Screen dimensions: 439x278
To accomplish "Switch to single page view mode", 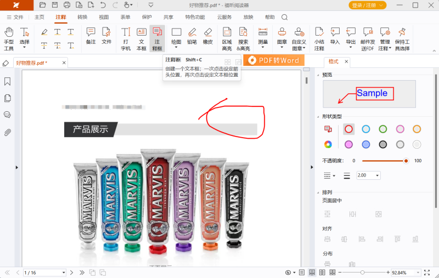I will 301,273.
